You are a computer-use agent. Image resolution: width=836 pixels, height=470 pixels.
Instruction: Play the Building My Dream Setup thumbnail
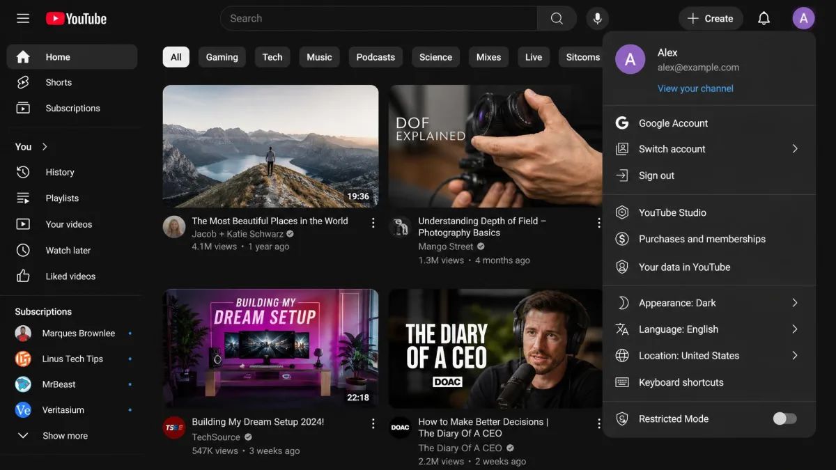tap(270, 349)
